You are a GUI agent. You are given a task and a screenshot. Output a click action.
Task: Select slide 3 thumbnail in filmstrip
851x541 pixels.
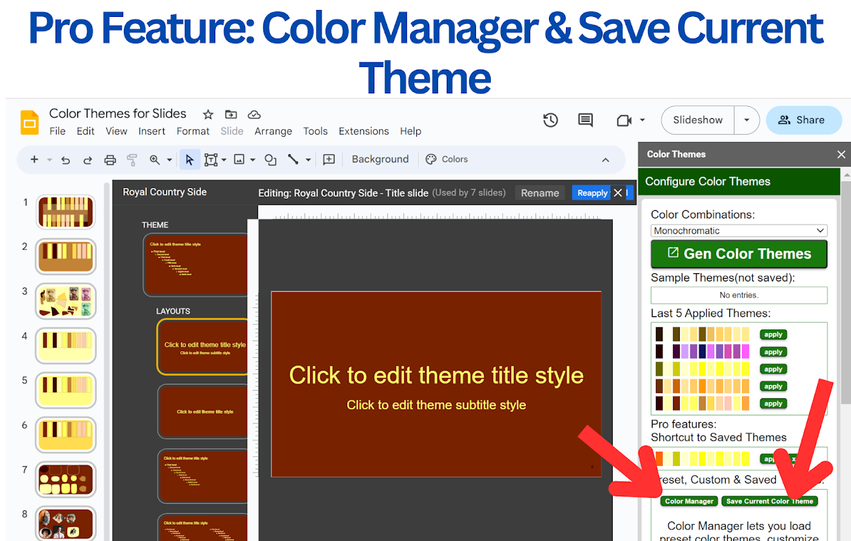coord(66,301)
